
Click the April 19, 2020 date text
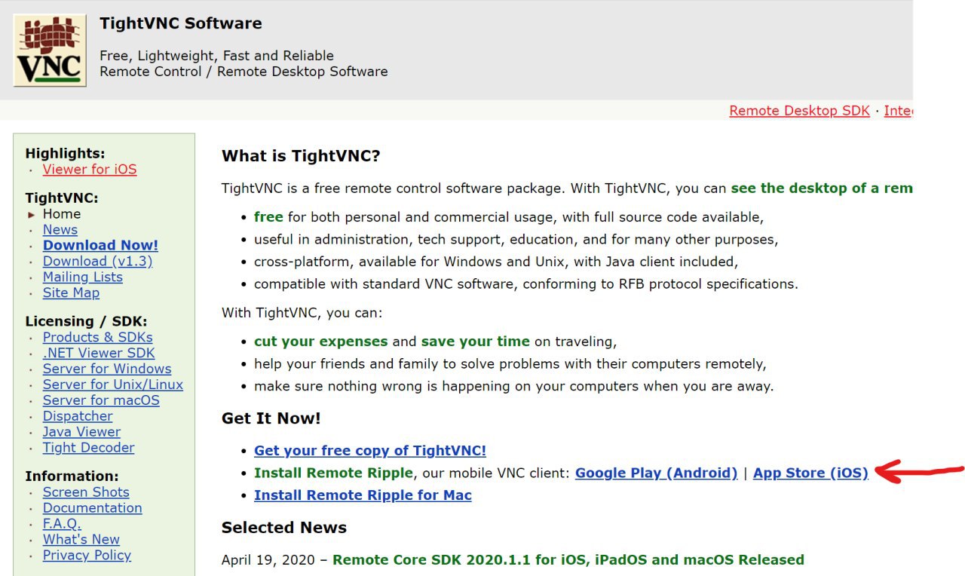[x=269, y=560]
